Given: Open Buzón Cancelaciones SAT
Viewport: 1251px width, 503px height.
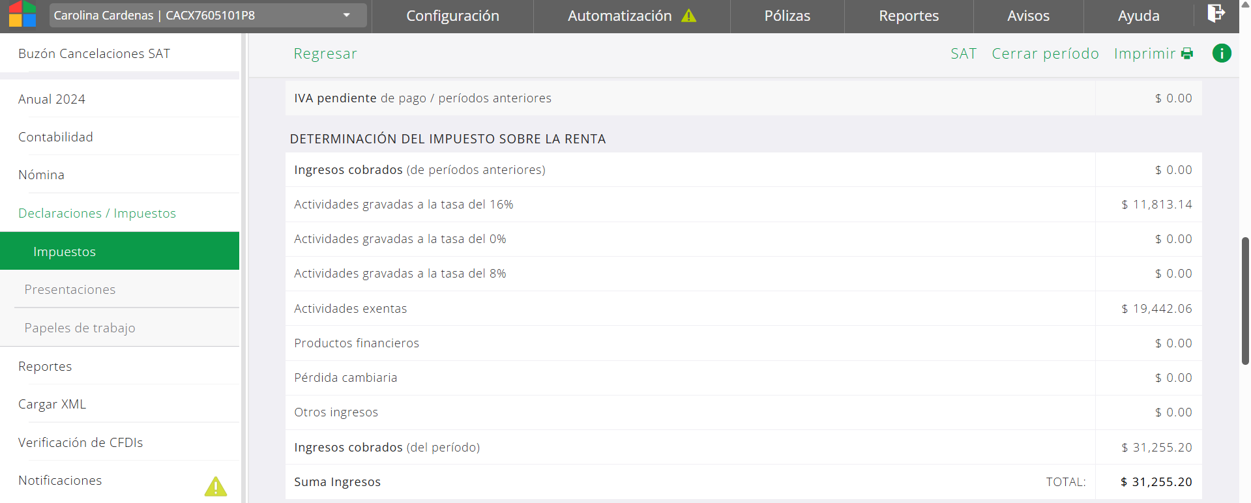Looking at the screenshot, I should [x=94, y=53].
